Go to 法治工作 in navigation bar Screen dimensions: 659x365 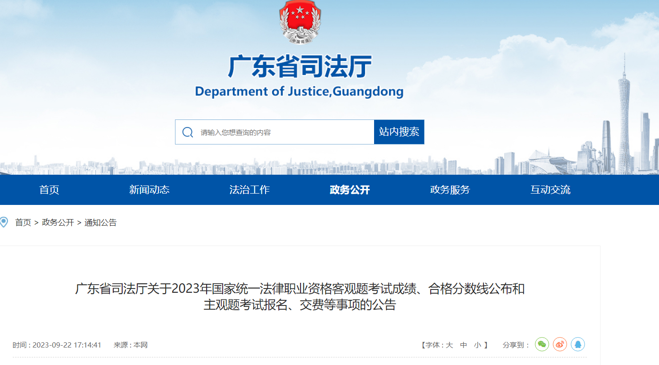250,190
